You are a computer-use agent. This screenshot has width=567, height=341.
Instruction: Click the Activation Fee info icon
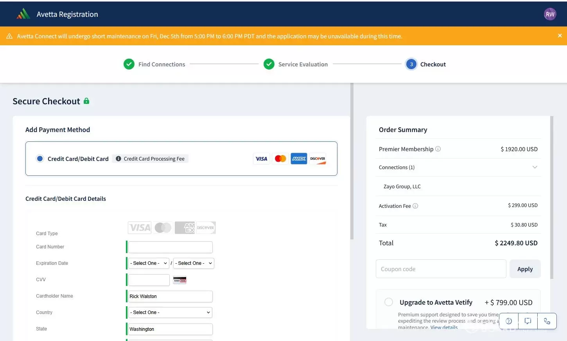(415, 206)
